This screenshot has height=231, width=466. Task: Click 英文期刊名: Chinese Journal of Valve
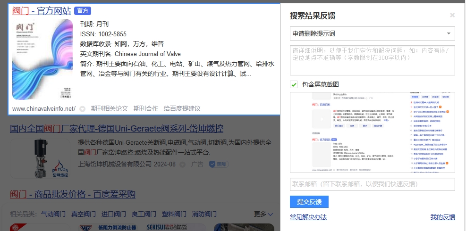(130, 54)
